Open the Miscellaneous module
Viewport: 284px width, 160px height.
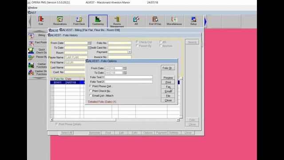[x=174, y=21]
